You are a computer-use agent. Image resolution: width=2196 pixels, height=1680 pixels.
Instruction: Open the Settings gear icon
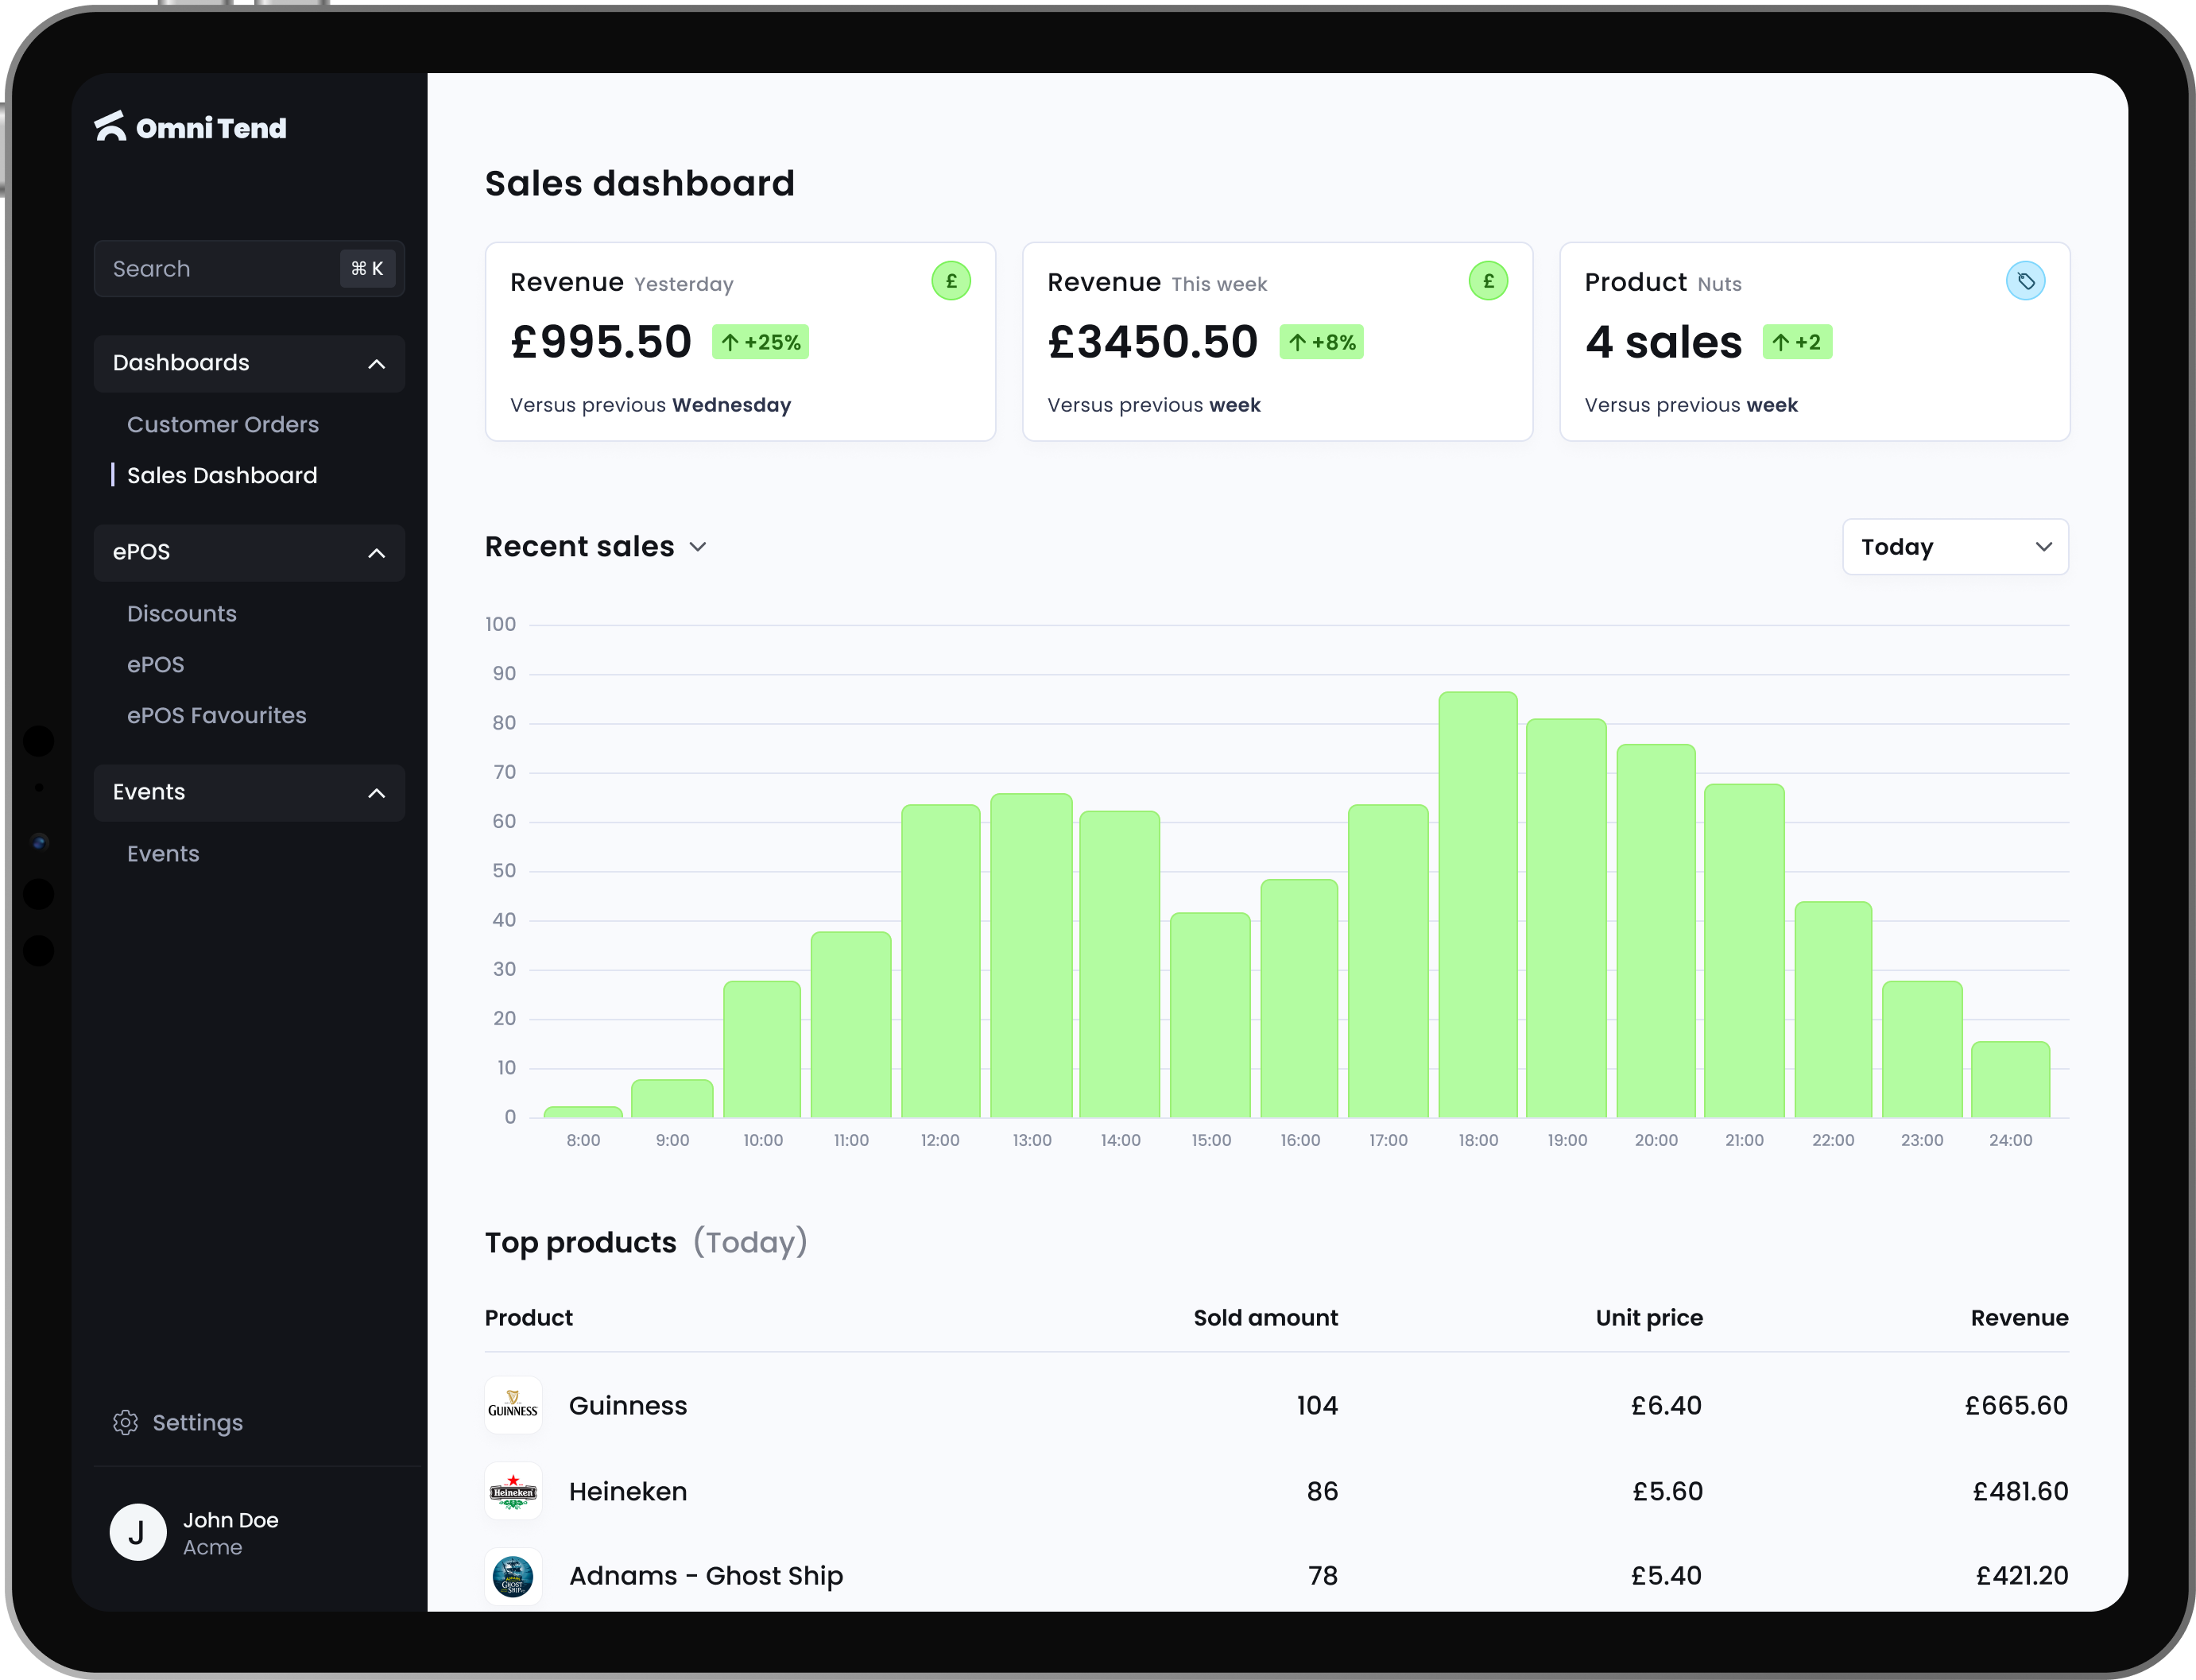(x=125, y=1422)
